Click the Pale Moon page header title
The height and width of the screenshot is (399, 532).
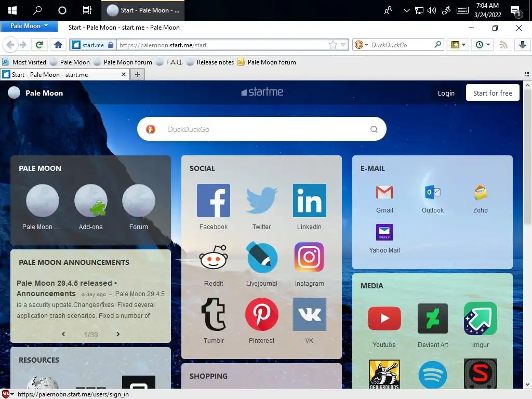(x=44, y=93)
